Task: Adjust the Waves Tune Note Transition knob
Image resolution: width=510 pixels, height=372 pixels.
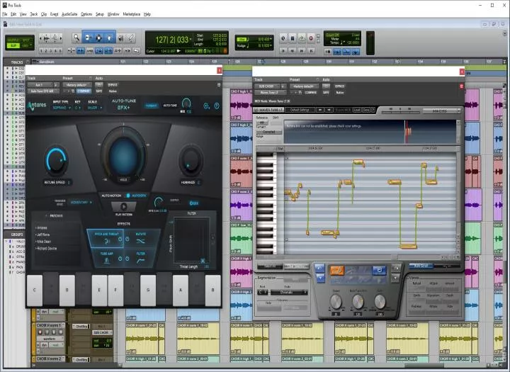Action: click(x=358, y=302)
